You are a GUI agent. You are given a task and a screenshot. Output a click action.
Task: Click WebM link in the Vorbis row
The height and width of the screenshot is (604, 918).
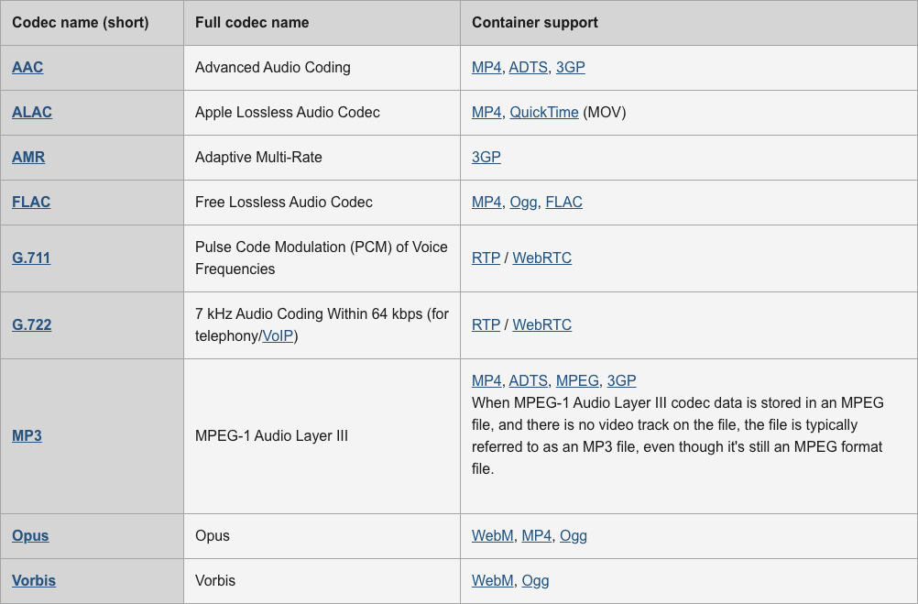(x=493, y=580)
